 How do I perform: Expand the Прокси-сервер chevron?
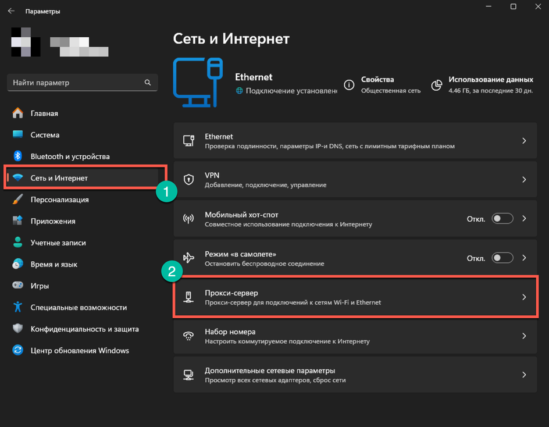pyautogui.click(x=524, y=297)
